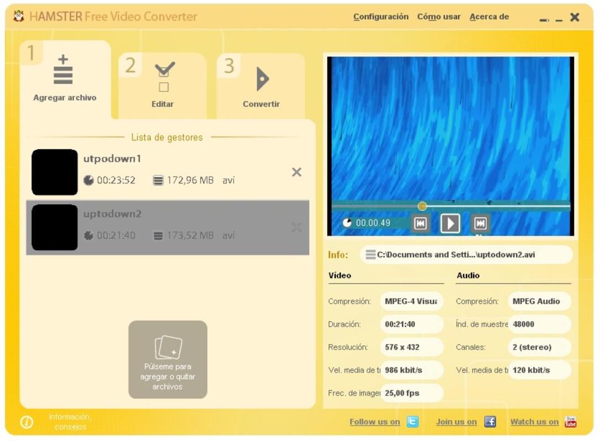Open the Configuración menu
600x441 pixels.
tap(381, 17)
